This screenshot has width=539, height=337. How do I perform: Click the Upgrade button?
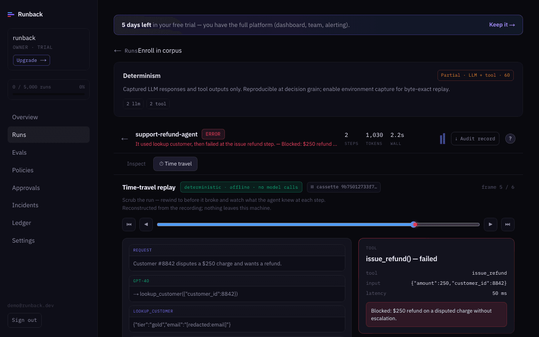pyautogui.click(x=32, y=60)
